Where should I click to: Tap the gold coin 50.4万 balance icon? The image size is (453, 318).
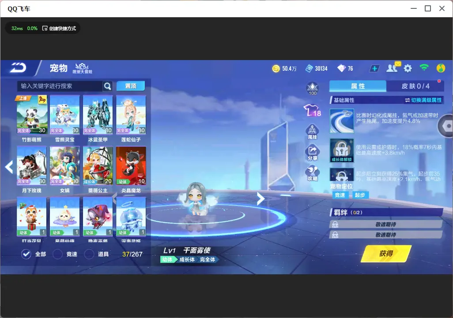[276, 68]
